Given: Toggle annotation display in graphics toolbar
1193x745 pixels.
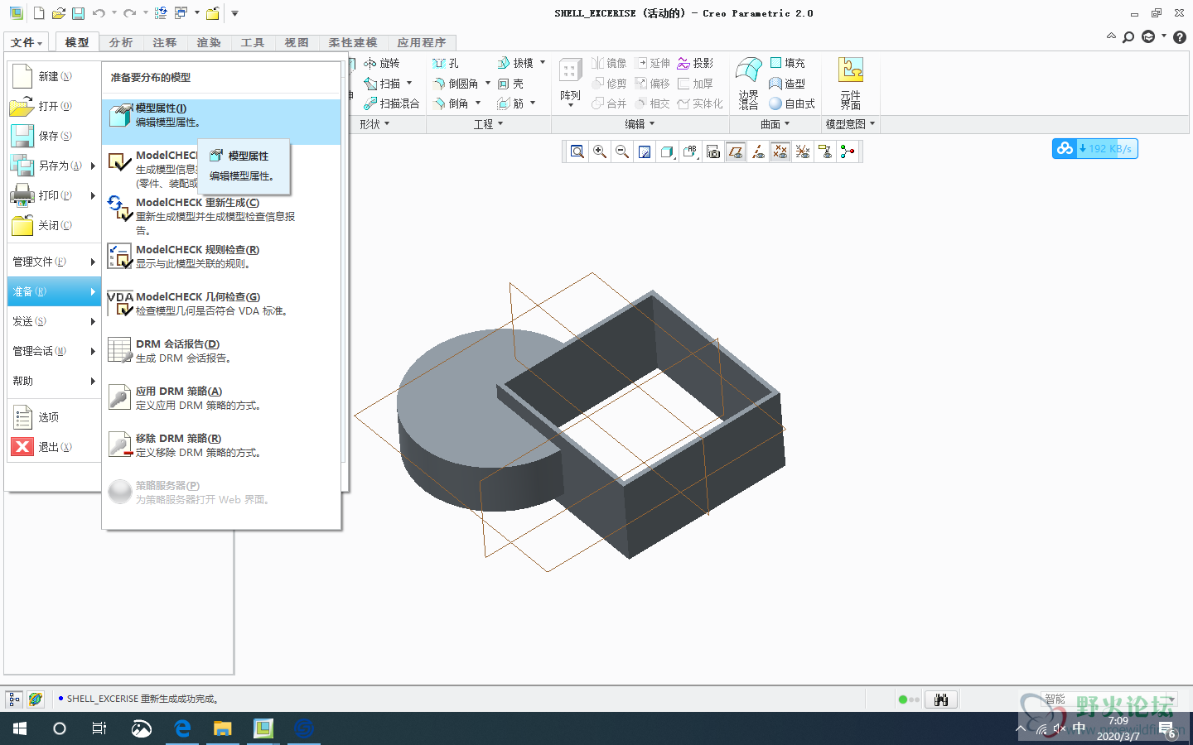Looking at the screenshot, I should [x=825, y=151].
